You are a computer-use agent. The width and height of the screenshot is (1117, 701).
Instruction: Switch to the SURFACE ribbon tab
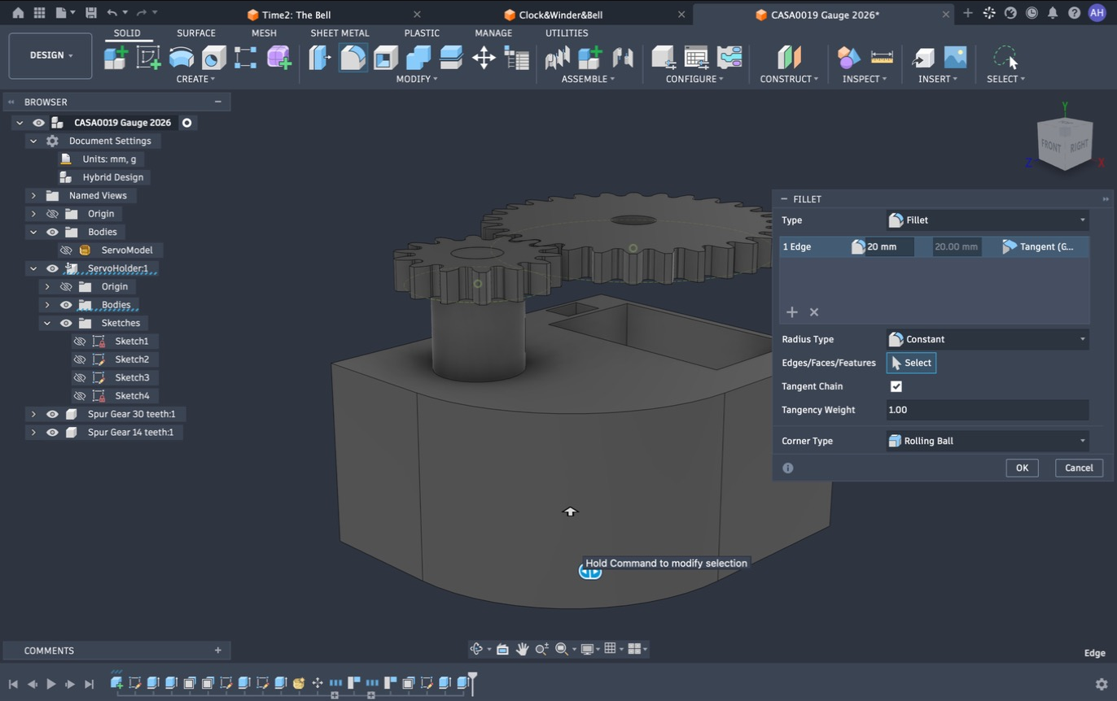click(196, 33)
